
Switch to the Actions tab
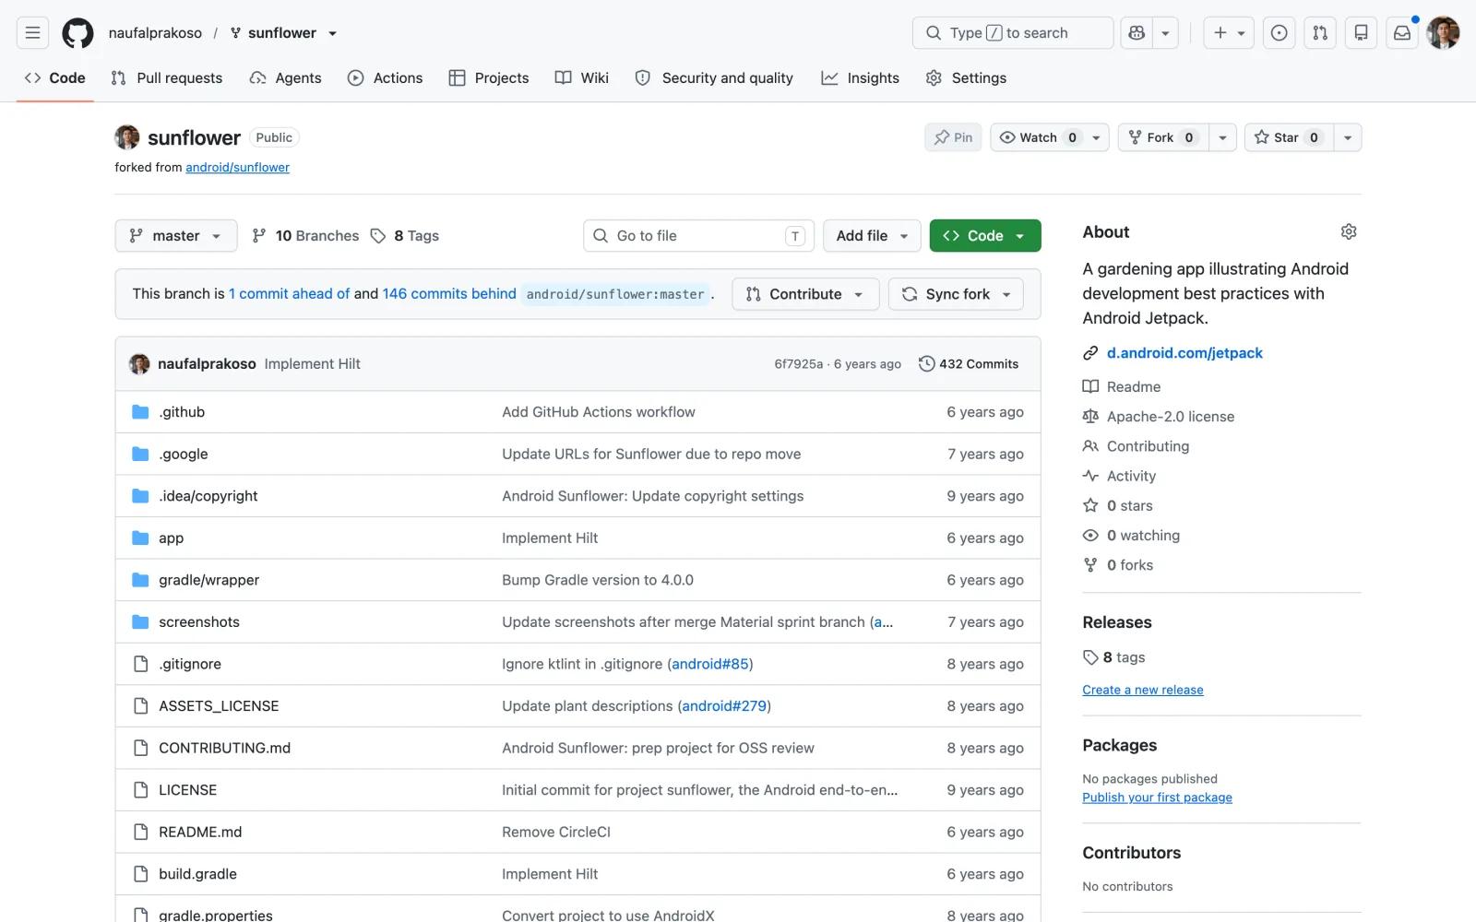click(385, 78)
